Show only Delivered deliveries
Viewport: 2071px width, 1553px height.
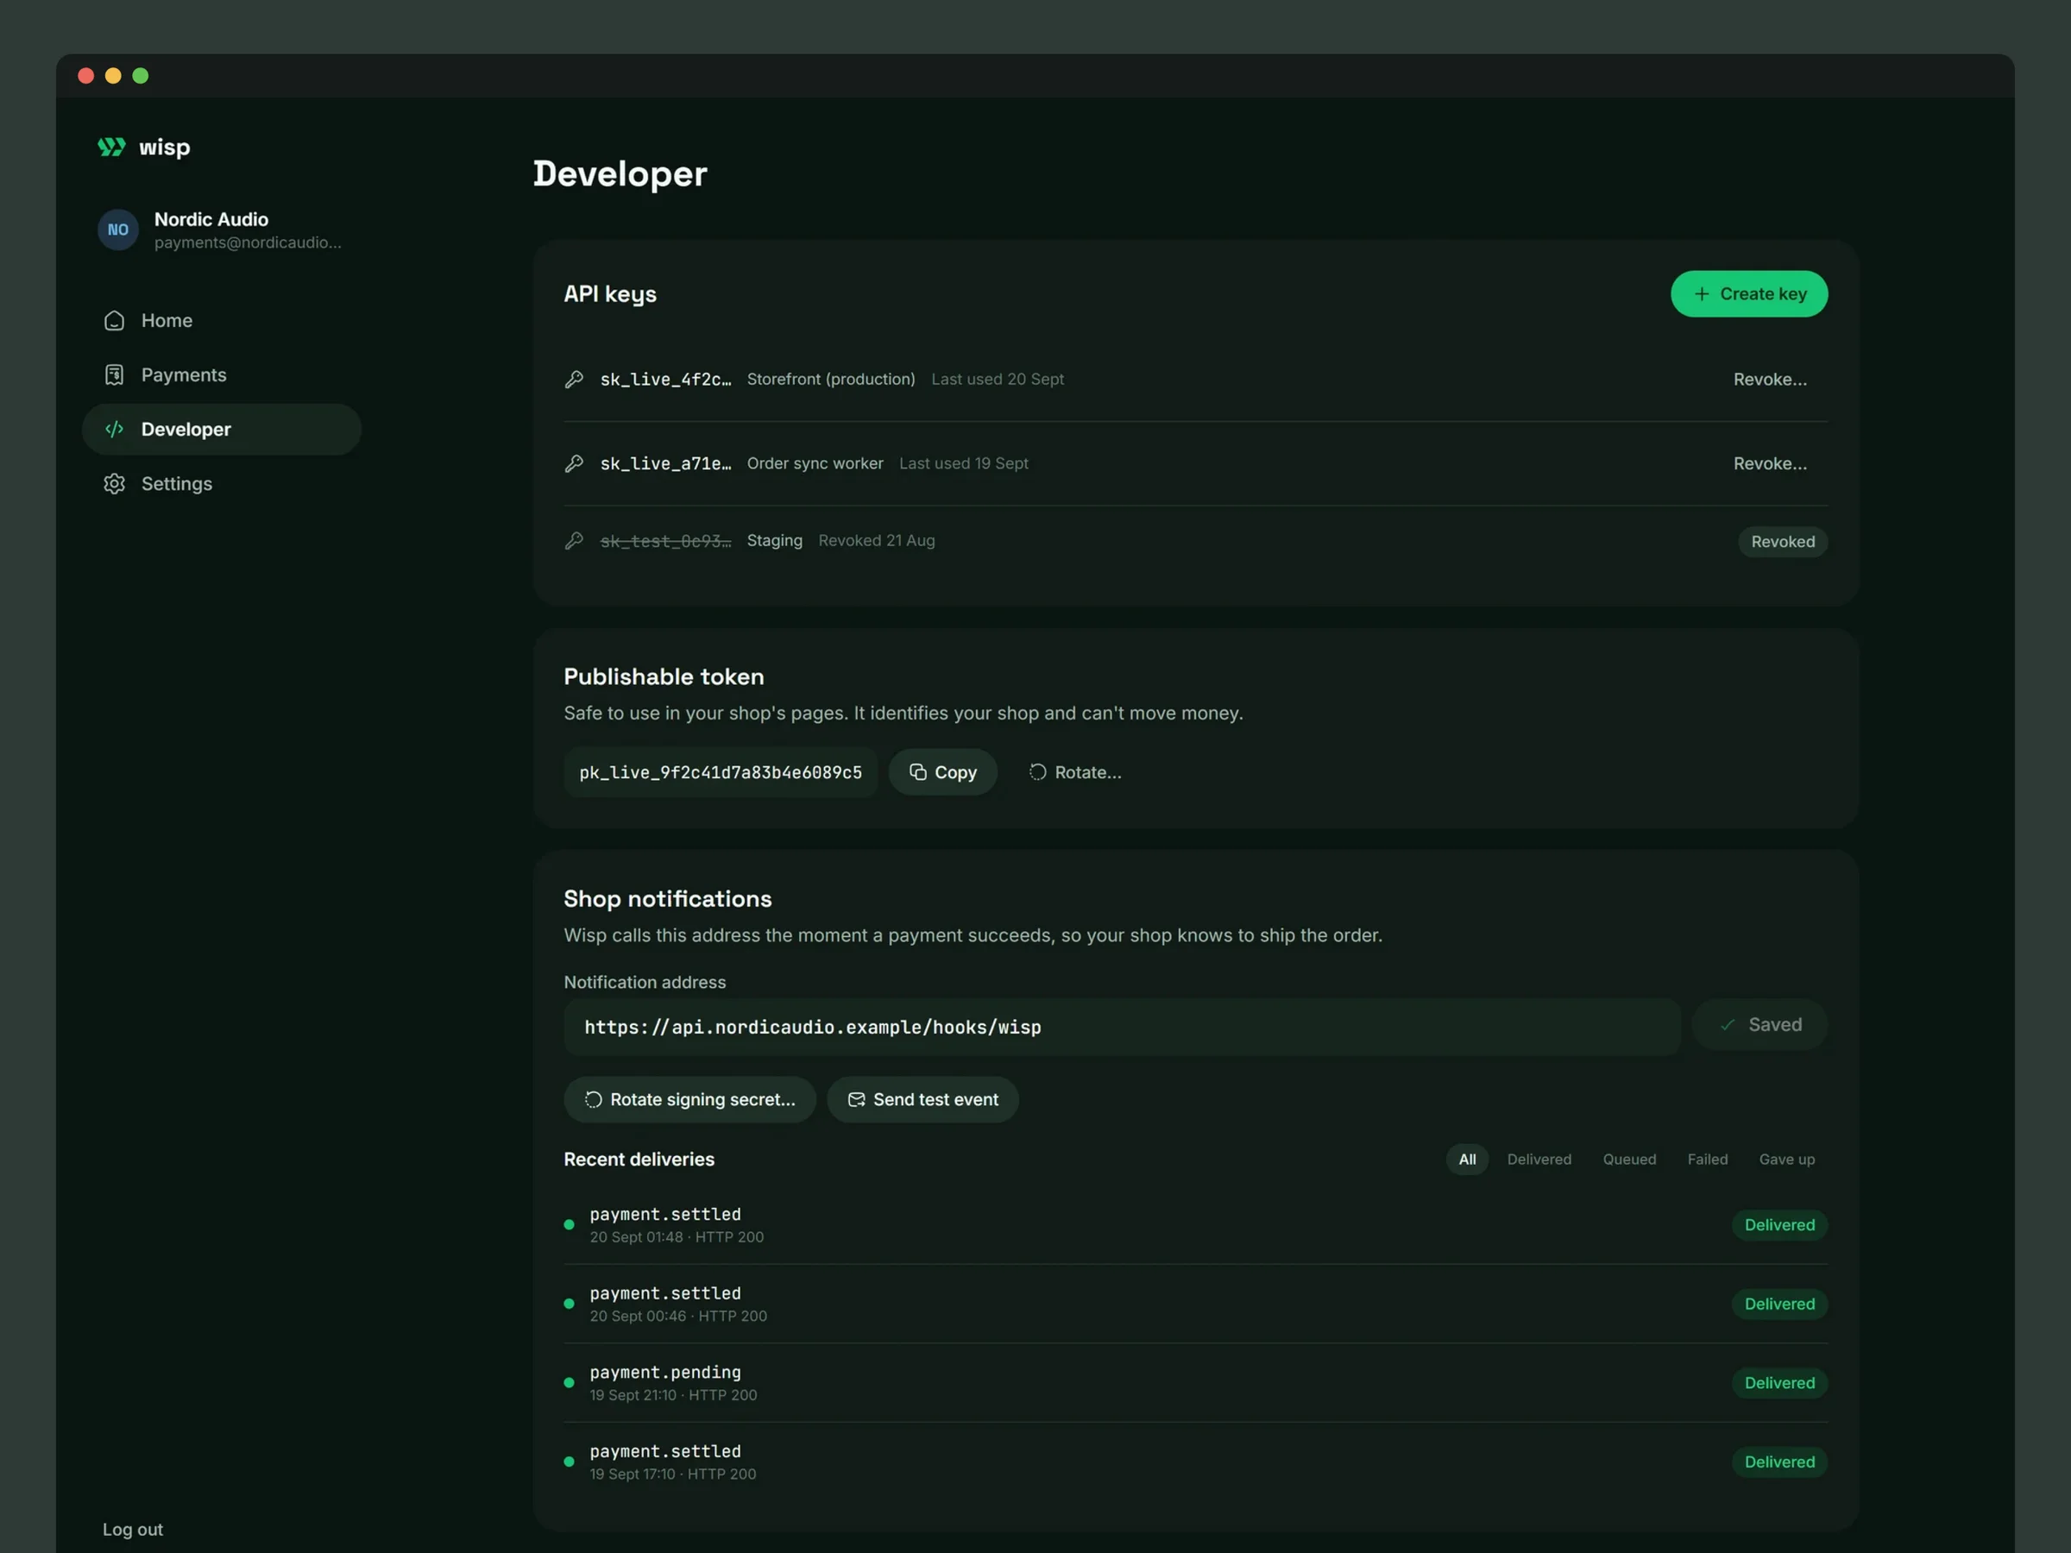click(x=1539, y=1160)
